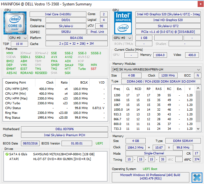
Task: Click the green SATA drive status icon
Action: click(7, 154)
